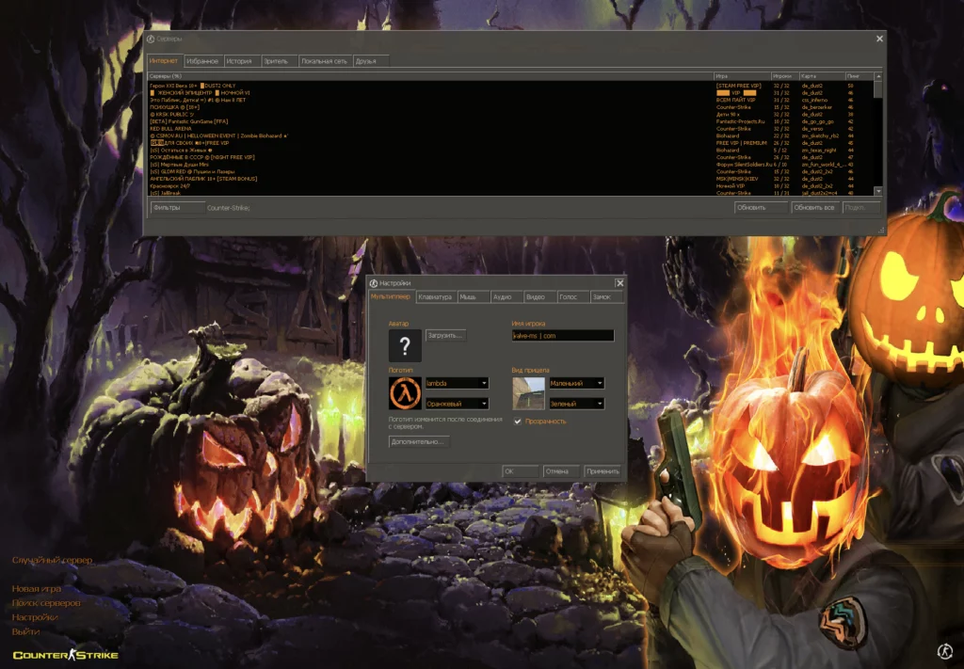Image resolution: width=964 pixels, height=669 pixels.
Task: Switch to the Видео settings tab
Action: (x=537, y=296)
